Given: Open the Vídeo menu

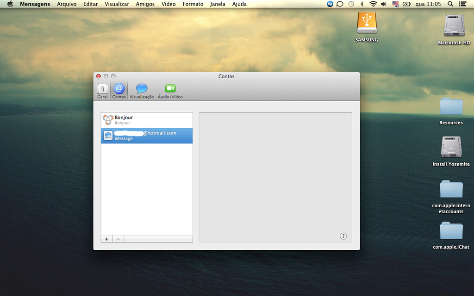Looking at the screenshot, I should point(168,4).
